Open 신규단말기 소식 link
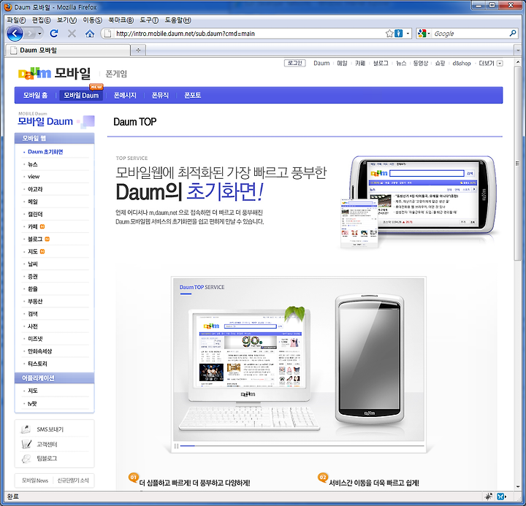 [x=73, y=480]
